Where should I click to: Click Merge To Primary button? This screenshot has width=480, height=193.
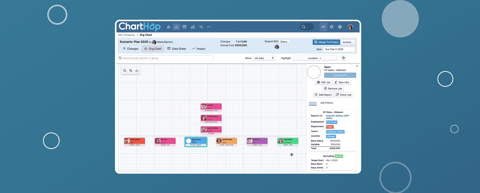pos(326,42)
